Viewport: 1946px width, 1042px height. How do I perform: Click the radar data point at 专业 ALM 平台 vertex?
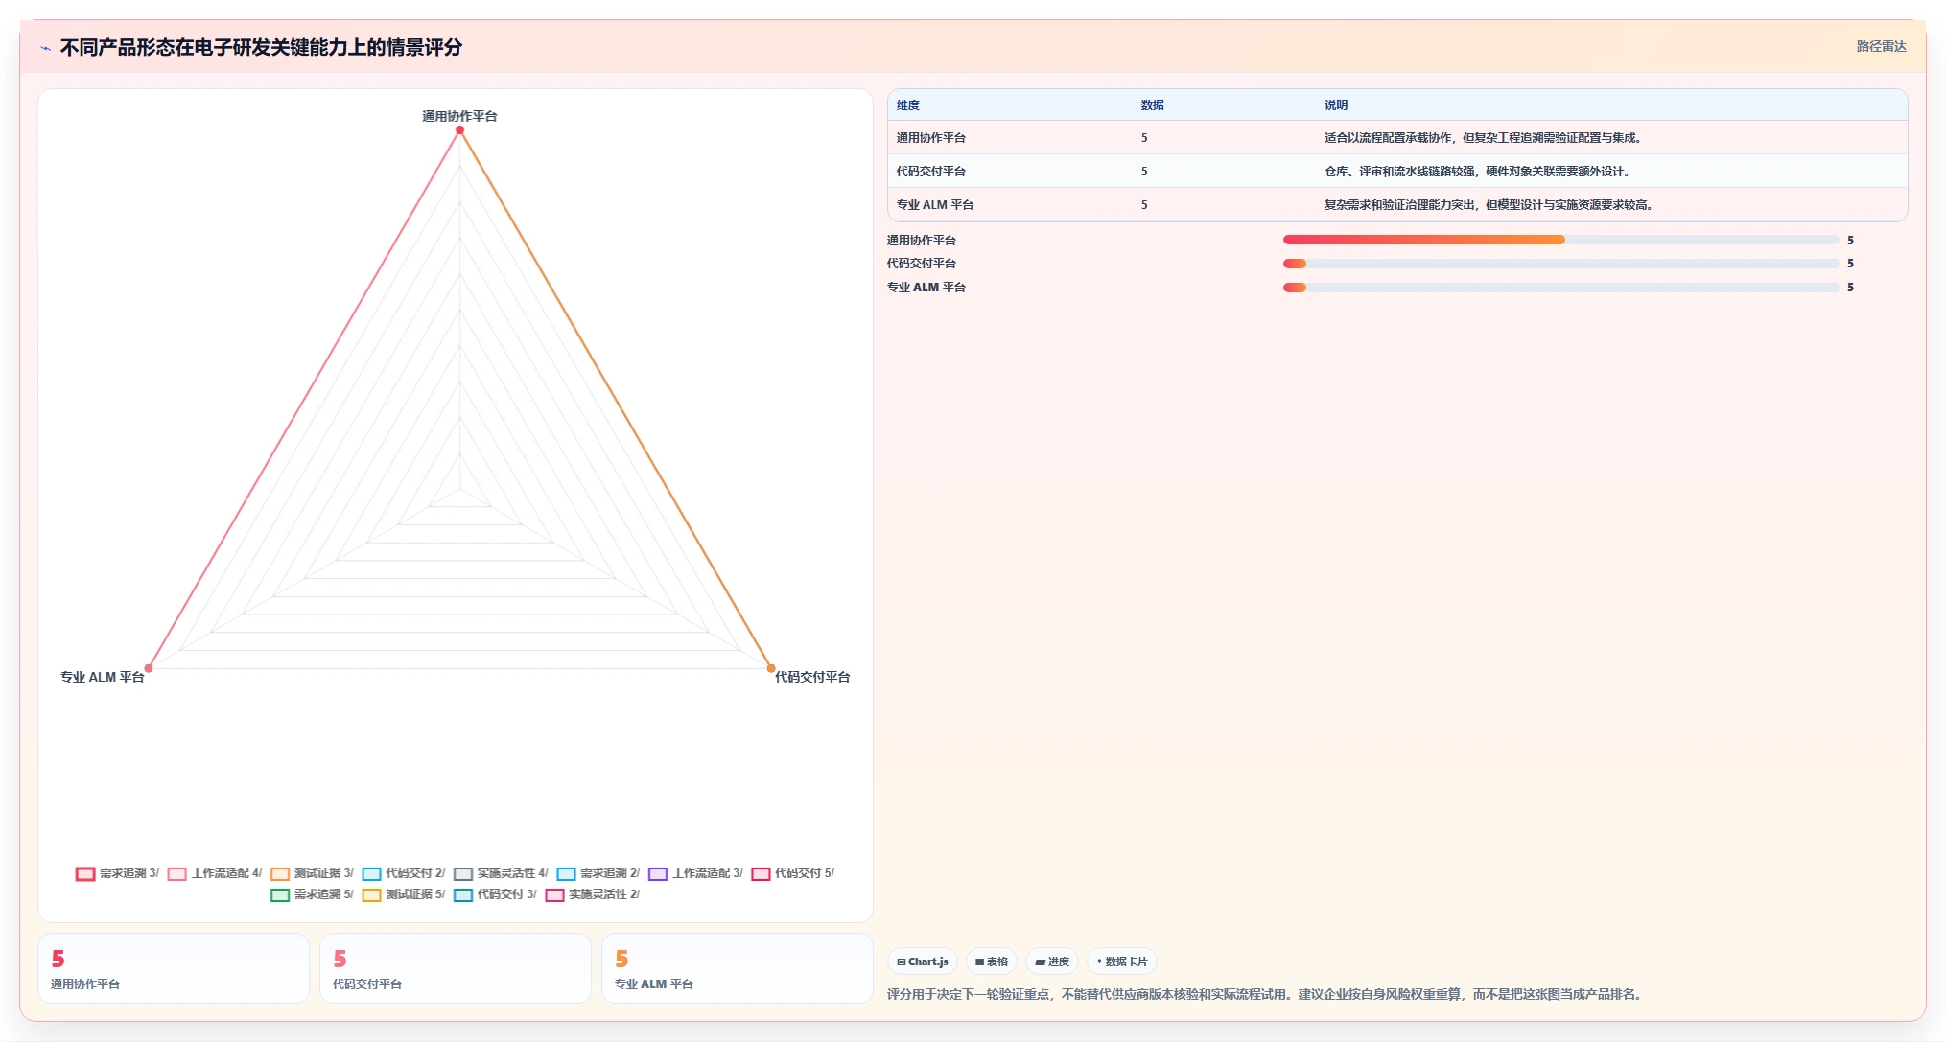tap(149, 668)
